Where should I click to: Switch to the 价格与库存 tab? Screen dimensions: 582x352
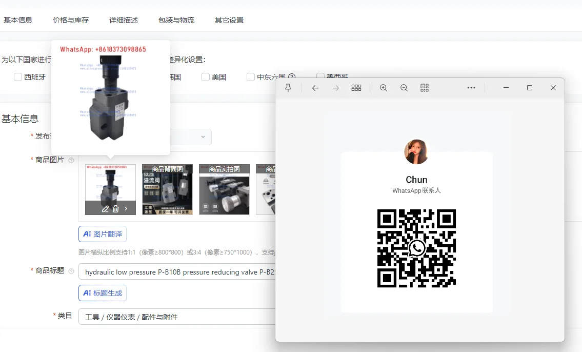71,20
